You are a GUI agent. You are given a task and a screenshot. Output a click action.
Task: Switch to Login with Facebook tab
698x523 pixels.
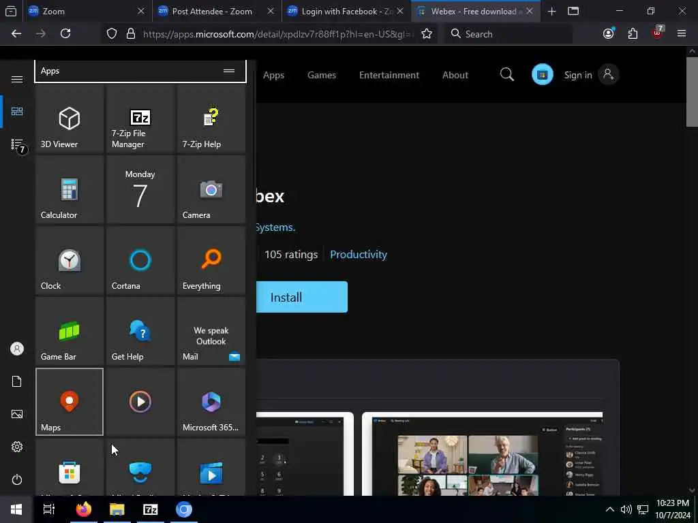point(346,11)
